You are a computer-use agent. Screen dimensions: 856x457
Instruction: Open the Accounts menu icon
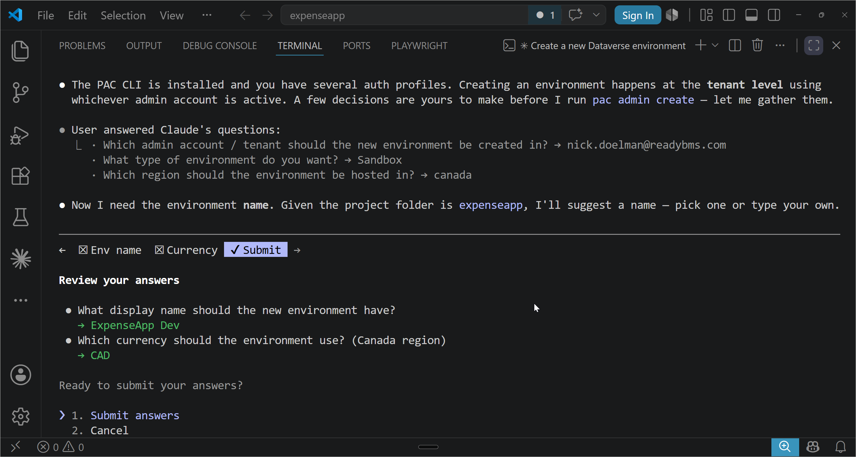pos(21,375)
